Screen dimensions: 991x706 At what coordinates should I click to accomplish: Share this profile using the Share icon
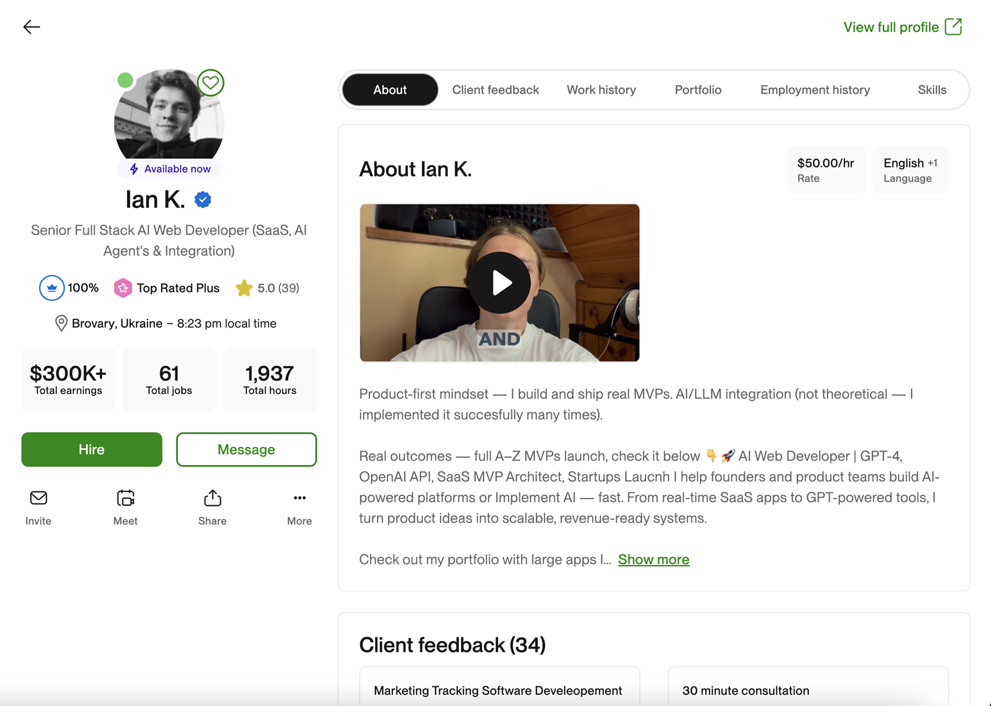[212, 498]
